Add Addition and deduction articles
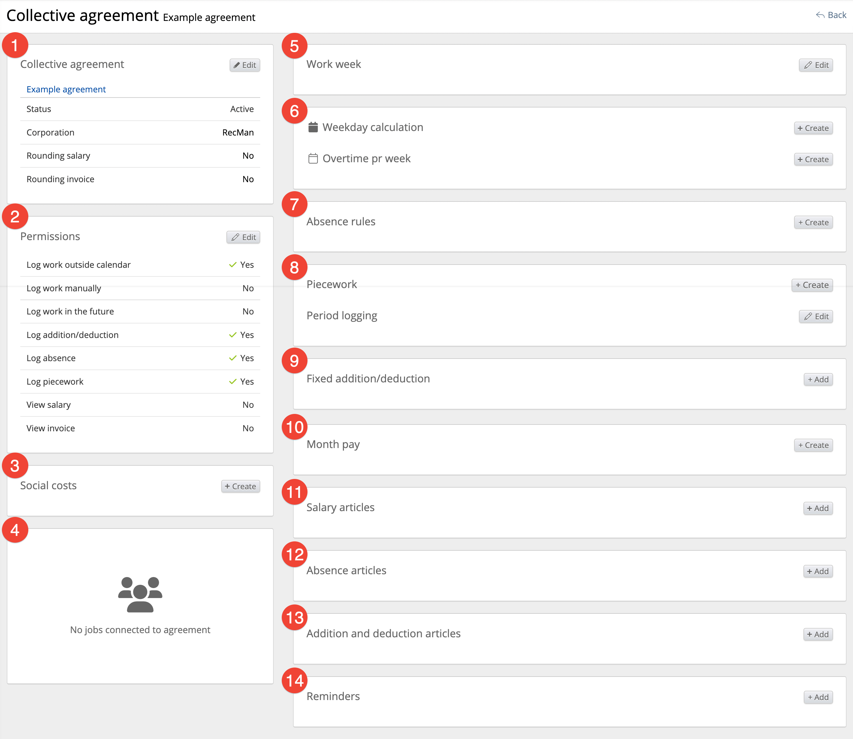The width and height of the screenshot is (853, 739). 818,635
